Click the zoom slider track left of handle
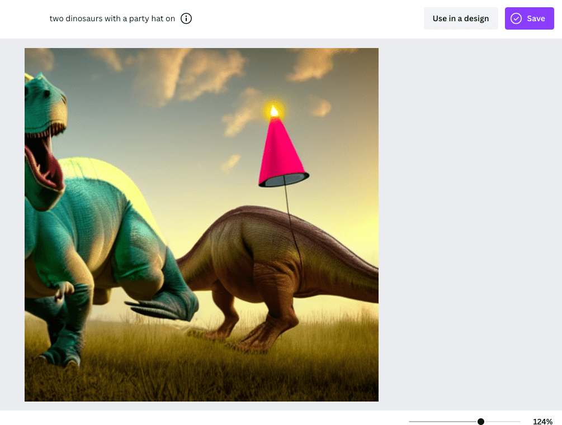 click(442, 422)
